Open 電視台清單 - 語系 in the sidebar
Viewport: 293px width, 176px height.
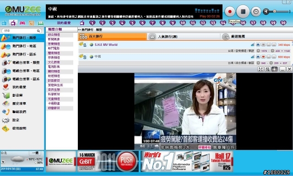tap(22, 79)
